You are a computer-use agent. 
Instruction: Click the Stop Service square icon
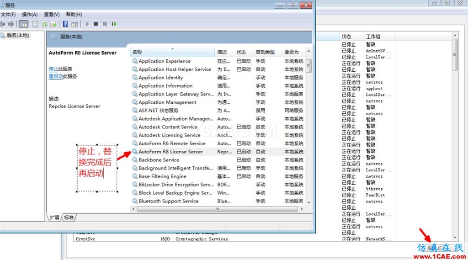point(96,24)
